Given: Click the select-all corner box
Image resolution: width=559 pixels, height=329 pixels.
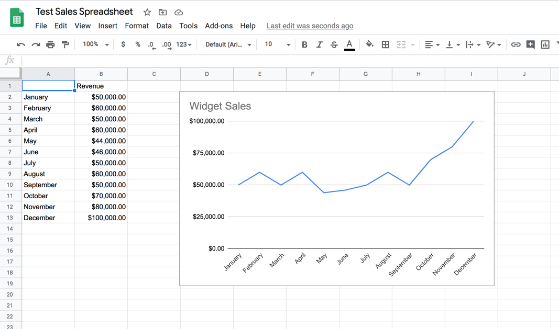Looking at the screenshot, I should (10, 74).
